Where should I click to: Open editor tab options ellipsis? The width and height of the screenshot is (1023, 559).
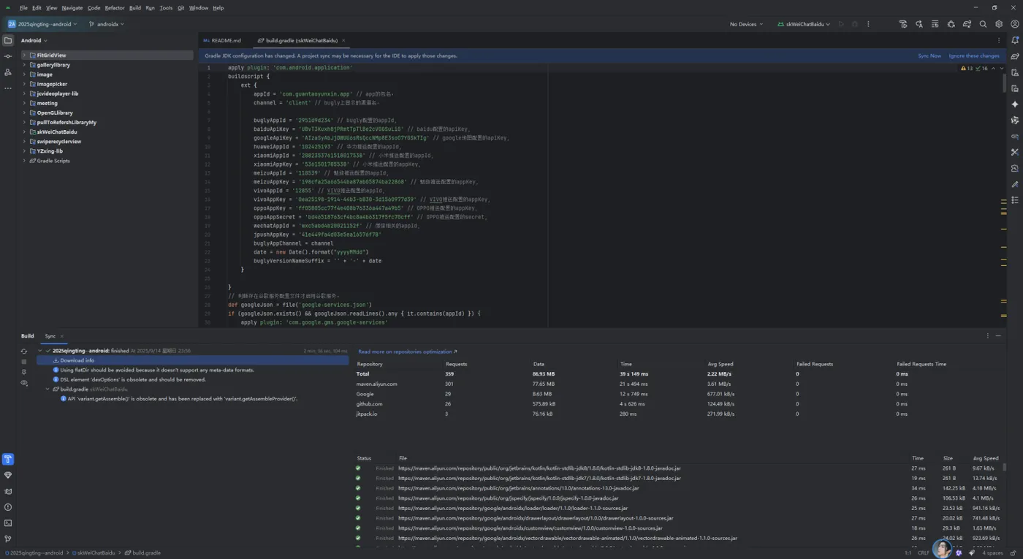click(999, 40)
